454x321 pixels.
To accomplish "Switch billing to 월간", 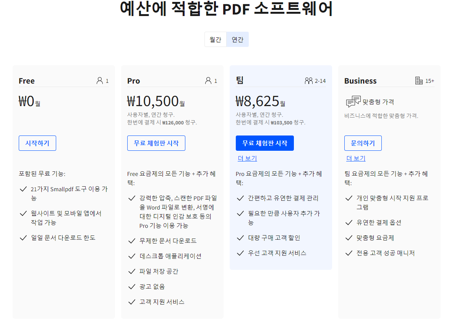I will click(216, 39).
